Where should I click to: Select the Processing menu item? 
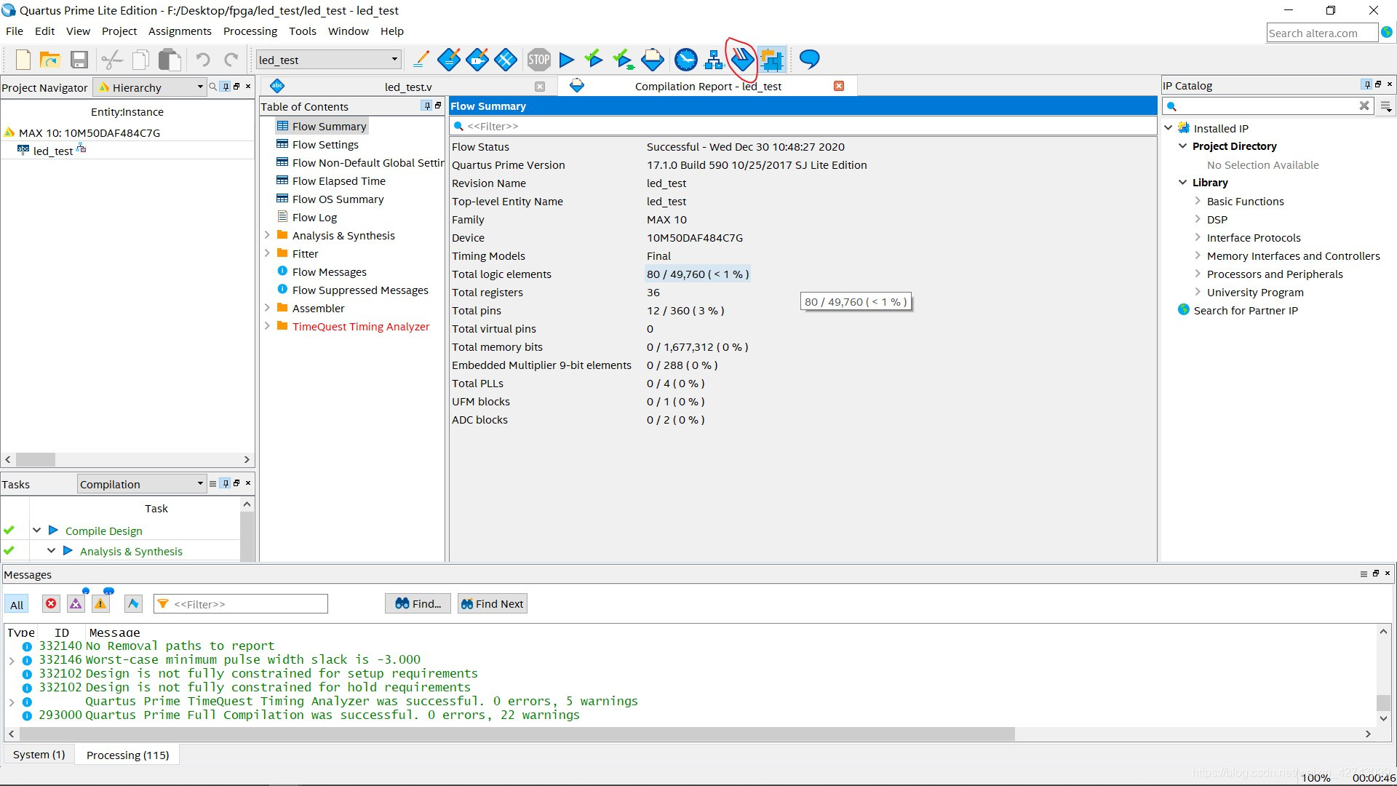[x=250, y=31]
